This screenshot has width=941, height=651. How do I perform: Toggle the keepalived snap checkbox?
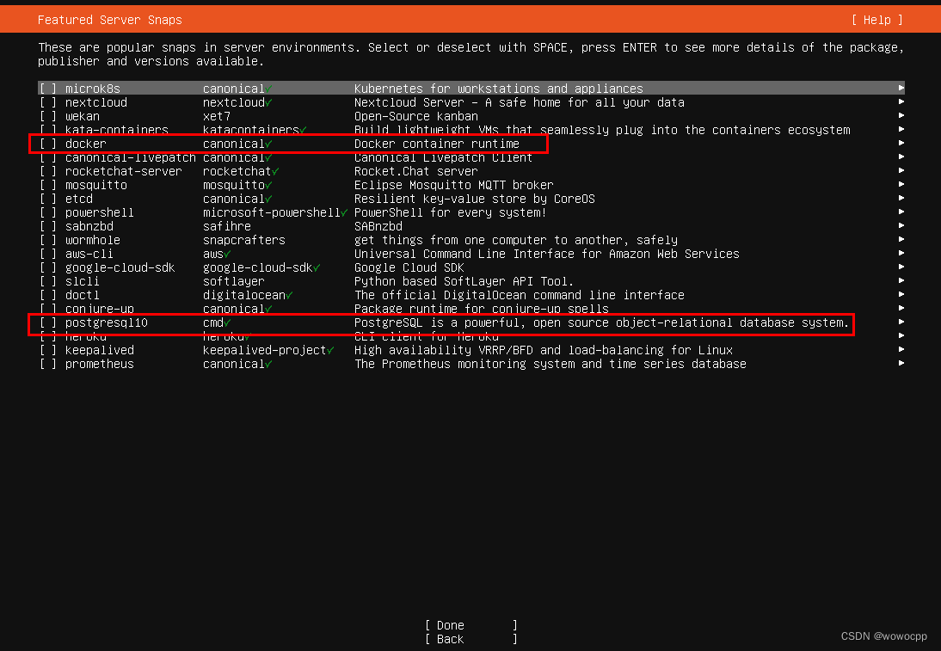coord(48,350)
